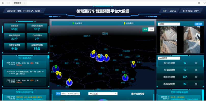
Task: Switch to the 数据看板 tab
Action: pyautogui.click(x=18, y=3)
